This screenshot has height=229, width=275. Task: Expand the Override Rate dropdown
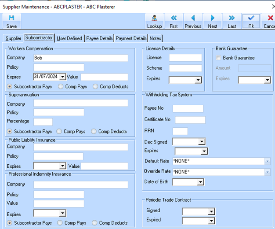coord(268,172)
